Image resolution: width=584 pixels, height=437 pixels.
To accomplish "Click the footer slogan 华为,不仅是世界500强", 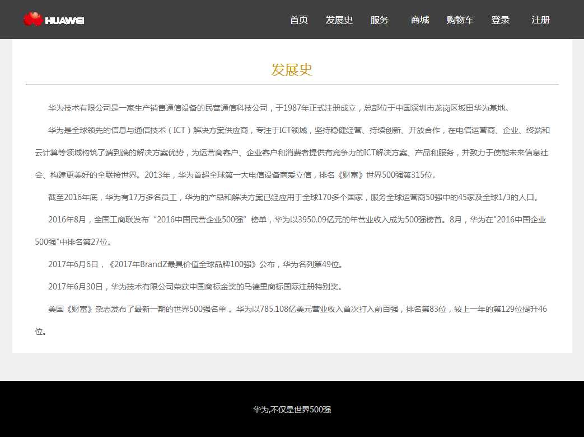I will tap(292, 410).
